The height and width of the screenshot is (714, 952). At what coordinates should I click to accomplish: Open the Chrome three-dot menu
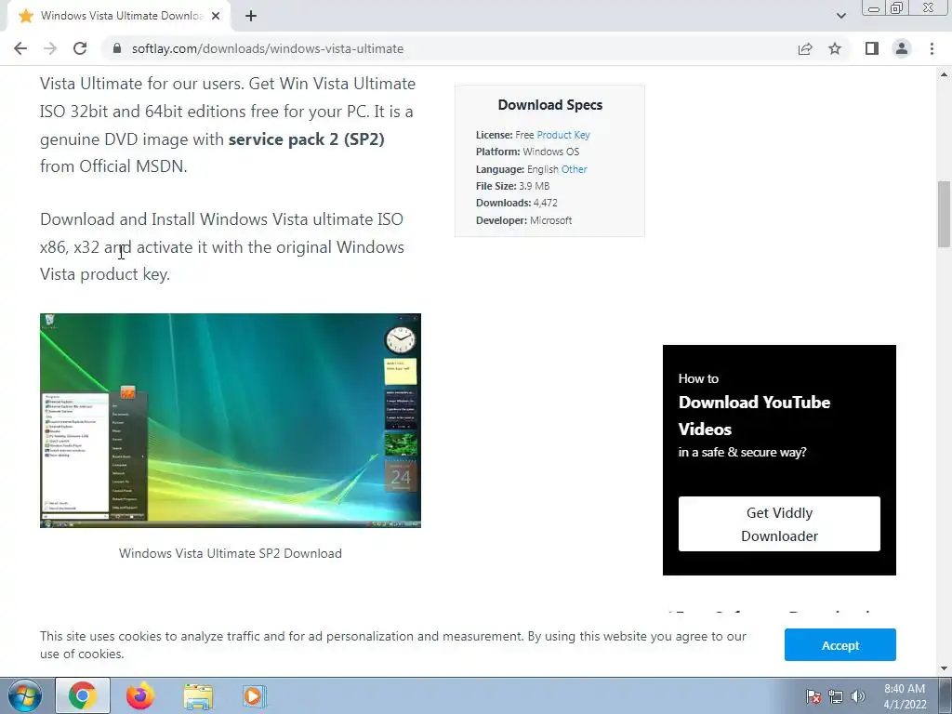932,48
